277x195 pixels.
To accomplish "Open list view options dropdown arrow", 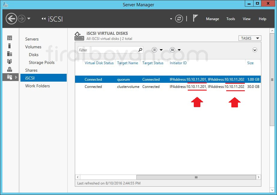I will click(x=161, y=50).
